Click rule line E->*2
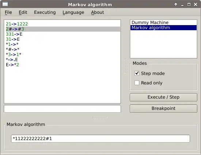The width and height of the screenshot is (201, 155). [12, 65]
